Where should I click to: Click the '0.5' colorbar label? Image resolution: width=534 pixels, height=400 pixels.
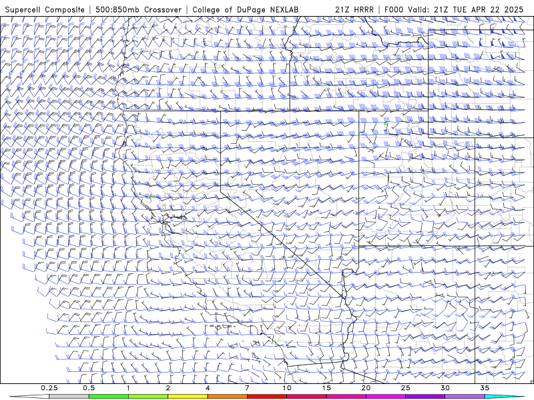click(89, 388)
